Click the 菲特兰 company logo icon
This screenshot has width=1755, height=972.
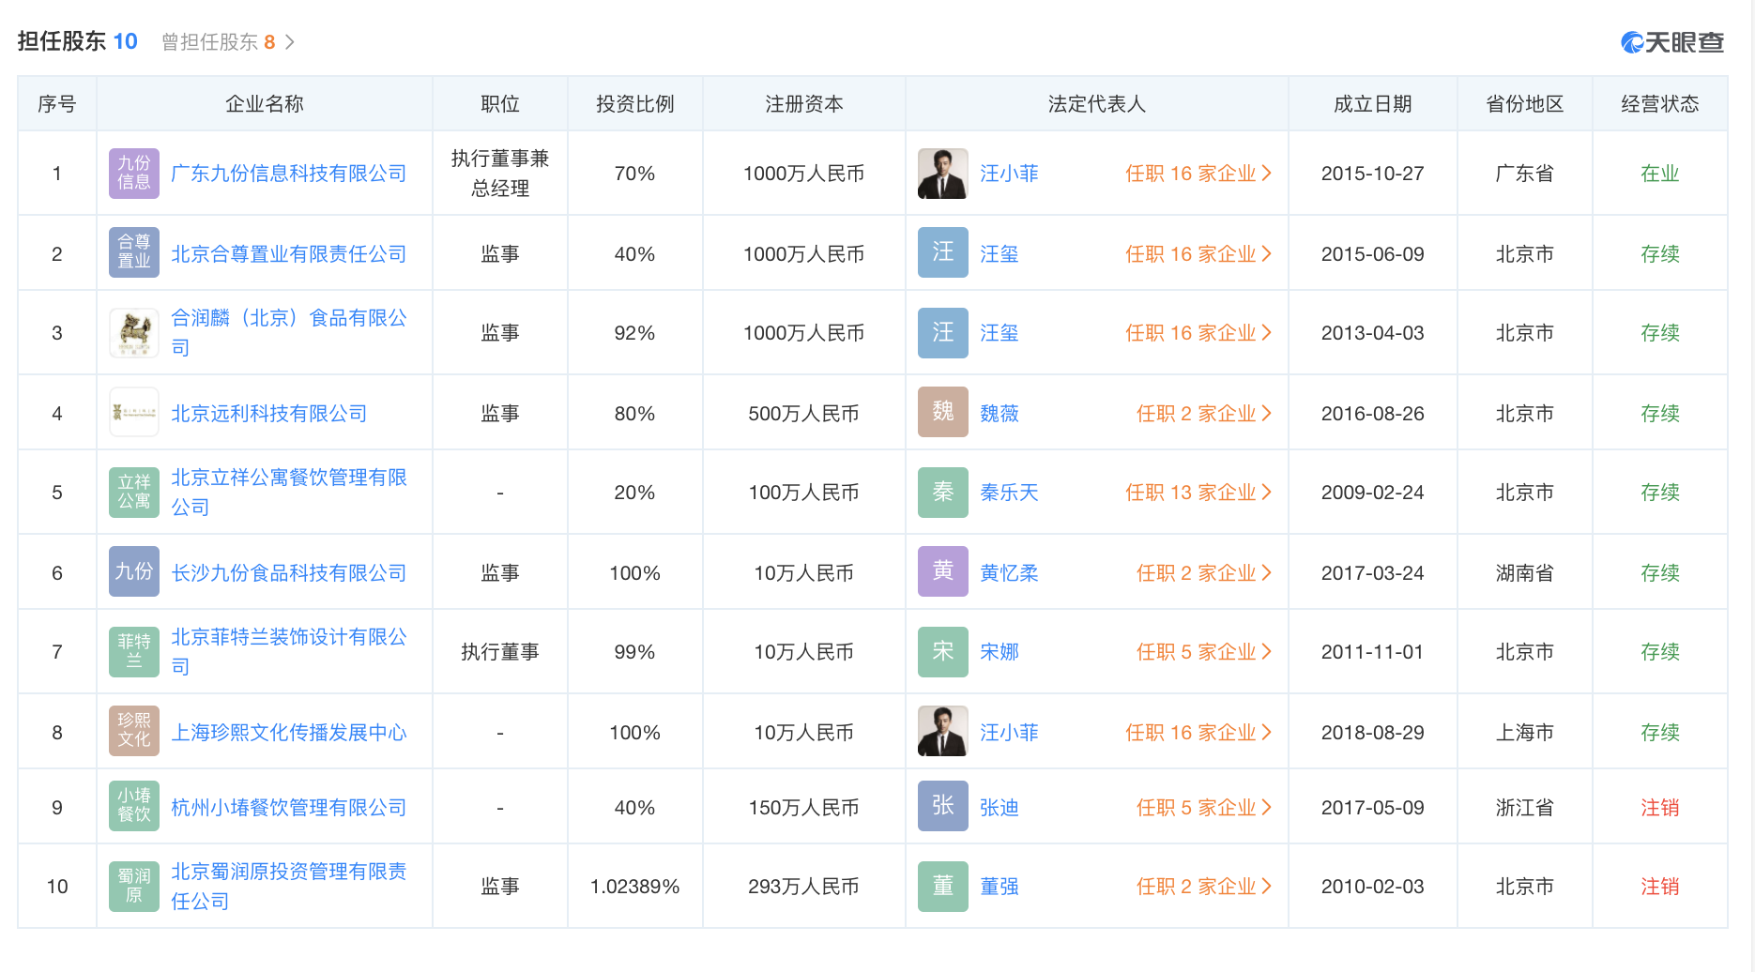(x=134, y=652)
